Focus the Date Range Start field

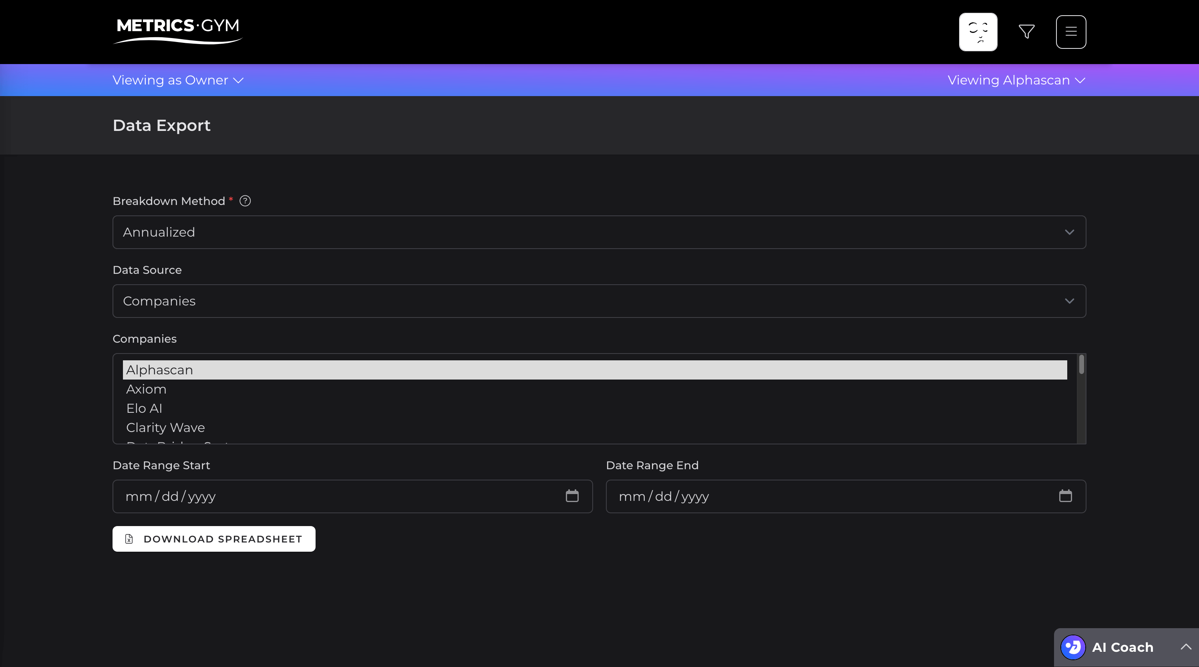(352, 496)
